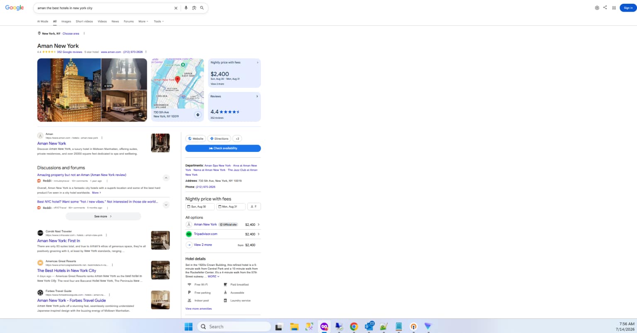Open Windows Start menu
Viewport: 637px width, 333px height.
pos(188,327)
